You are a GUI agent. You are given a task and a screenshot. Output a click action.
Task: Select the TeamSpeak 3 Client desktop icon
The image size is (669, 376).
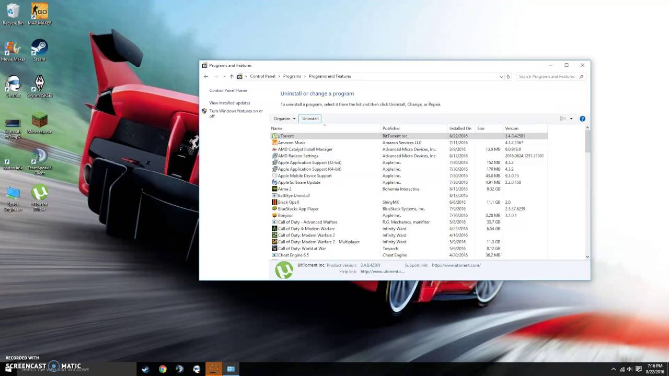tap(40, 162)
